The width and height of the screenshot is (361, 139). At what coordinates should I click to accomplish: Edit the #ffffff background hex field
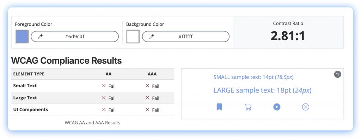(185, 37)
